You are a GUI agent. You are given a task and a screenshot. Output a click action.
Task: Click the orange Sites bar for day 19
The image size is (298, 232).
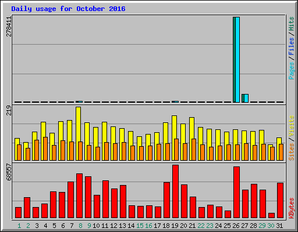pyautogui.click(x=176, y=150)
